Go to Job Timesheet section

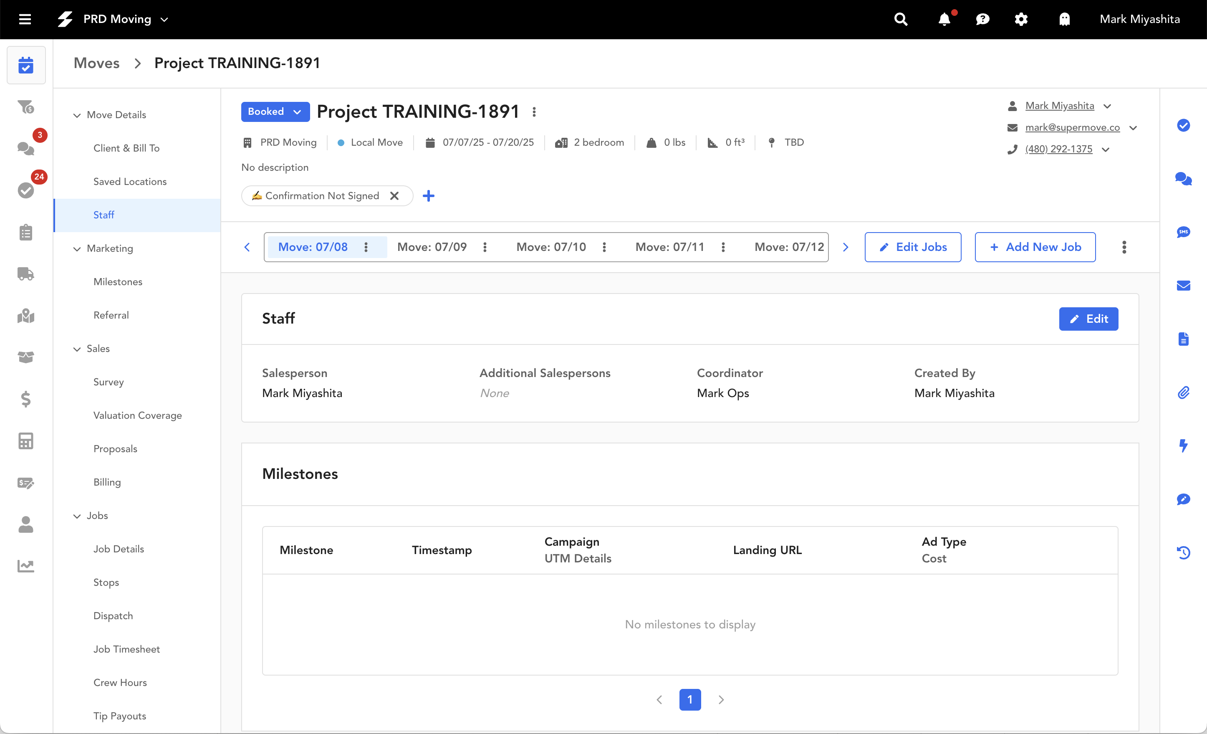pyautogui.click(x=126, y=649)
